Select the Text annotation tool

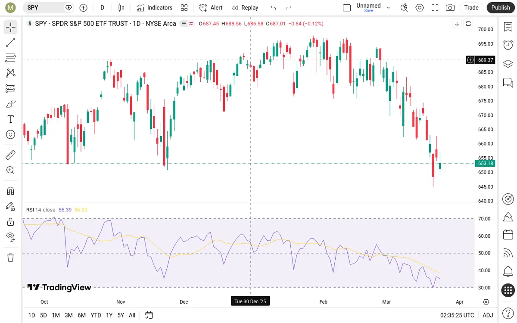point(11,119)
